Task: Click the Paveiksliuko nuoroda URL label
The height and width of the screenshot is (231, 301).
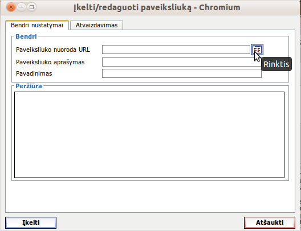Action: point(53,49)
